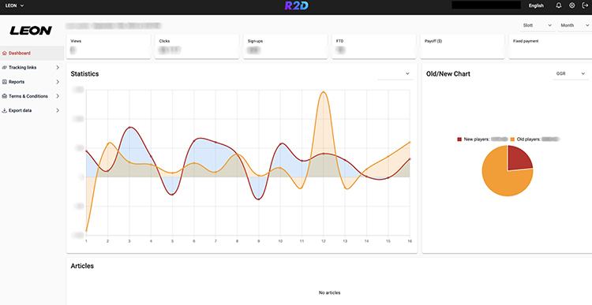Viewport: 592px width, 305px height.
Task: Open the Statistics metric dropdown
Action: pos(395,74)
